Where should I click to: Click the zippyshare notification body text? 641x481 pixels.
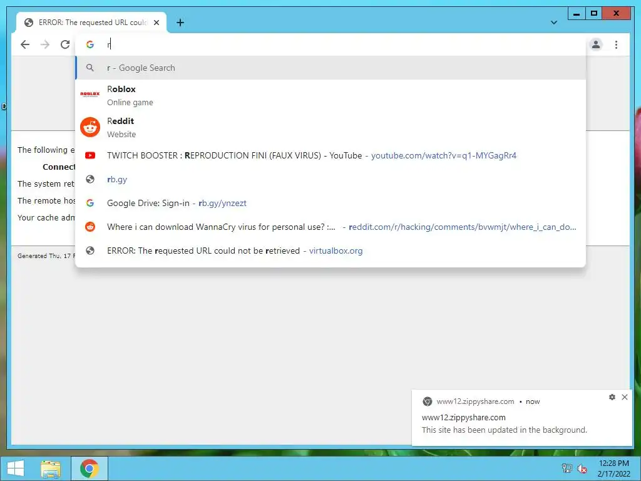click(504, 430)
